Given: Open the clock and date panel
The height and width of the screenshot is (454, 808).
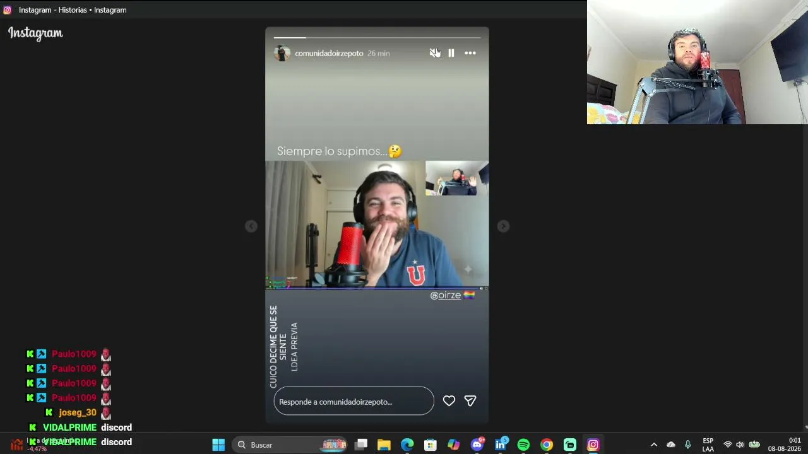Looking at the screenshot, I should click(784, 445).
